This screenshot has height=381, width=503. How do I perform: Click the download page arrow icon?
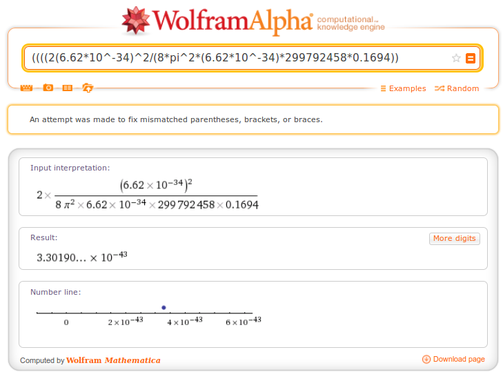coord(426,359)
